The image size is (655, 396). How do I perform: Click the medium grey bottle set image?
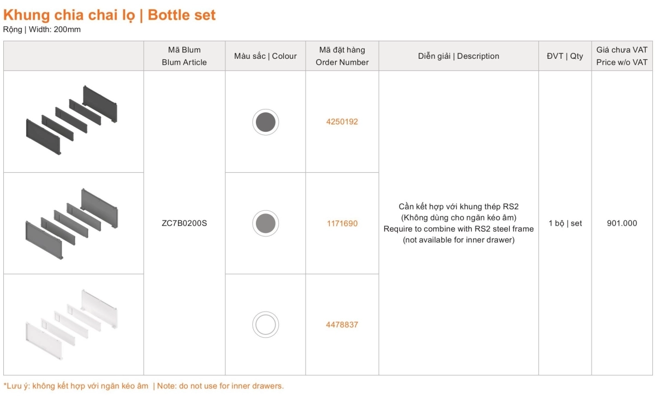73,223
